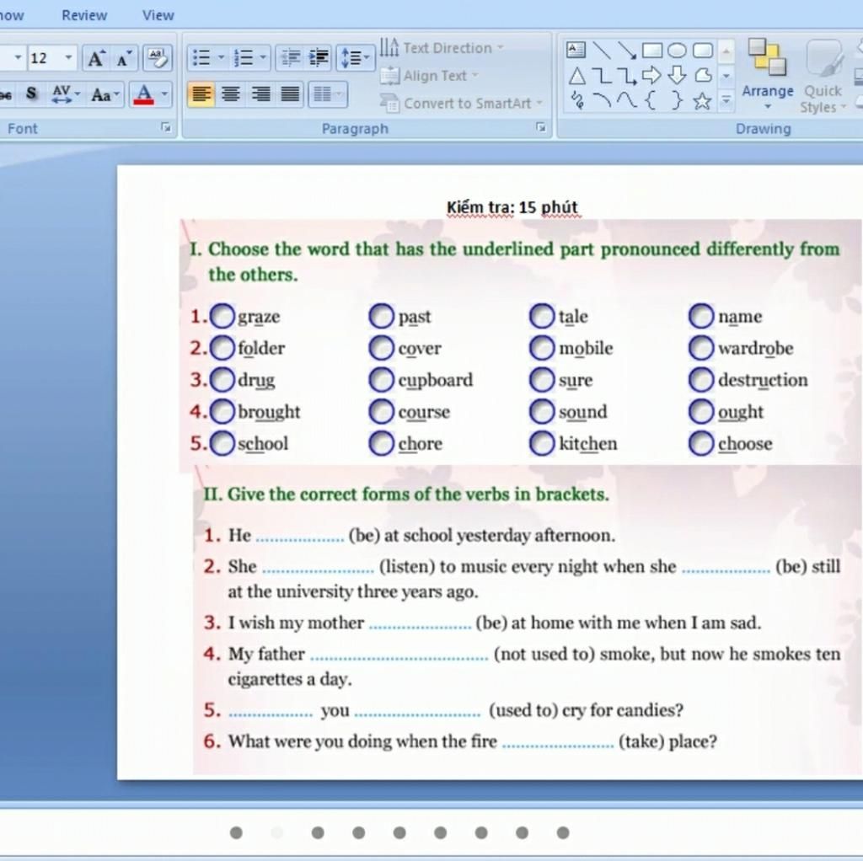
Task: Click the Shrink Font button
Action: click(x=124, y=58)
